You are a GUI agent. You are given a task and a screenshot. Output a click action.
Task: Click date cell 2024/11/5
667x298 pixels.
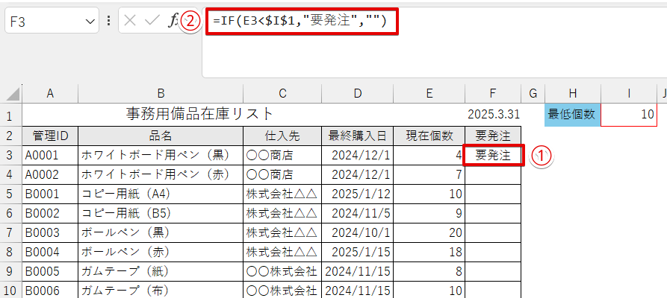357,213
